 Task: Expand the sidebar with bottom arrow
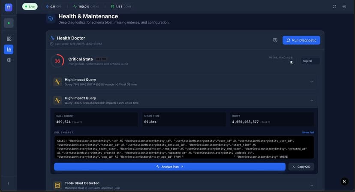9,183
